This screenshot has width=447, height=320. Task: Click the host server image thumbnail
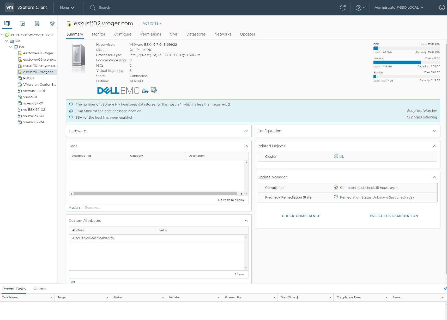[x=79, y=58]
